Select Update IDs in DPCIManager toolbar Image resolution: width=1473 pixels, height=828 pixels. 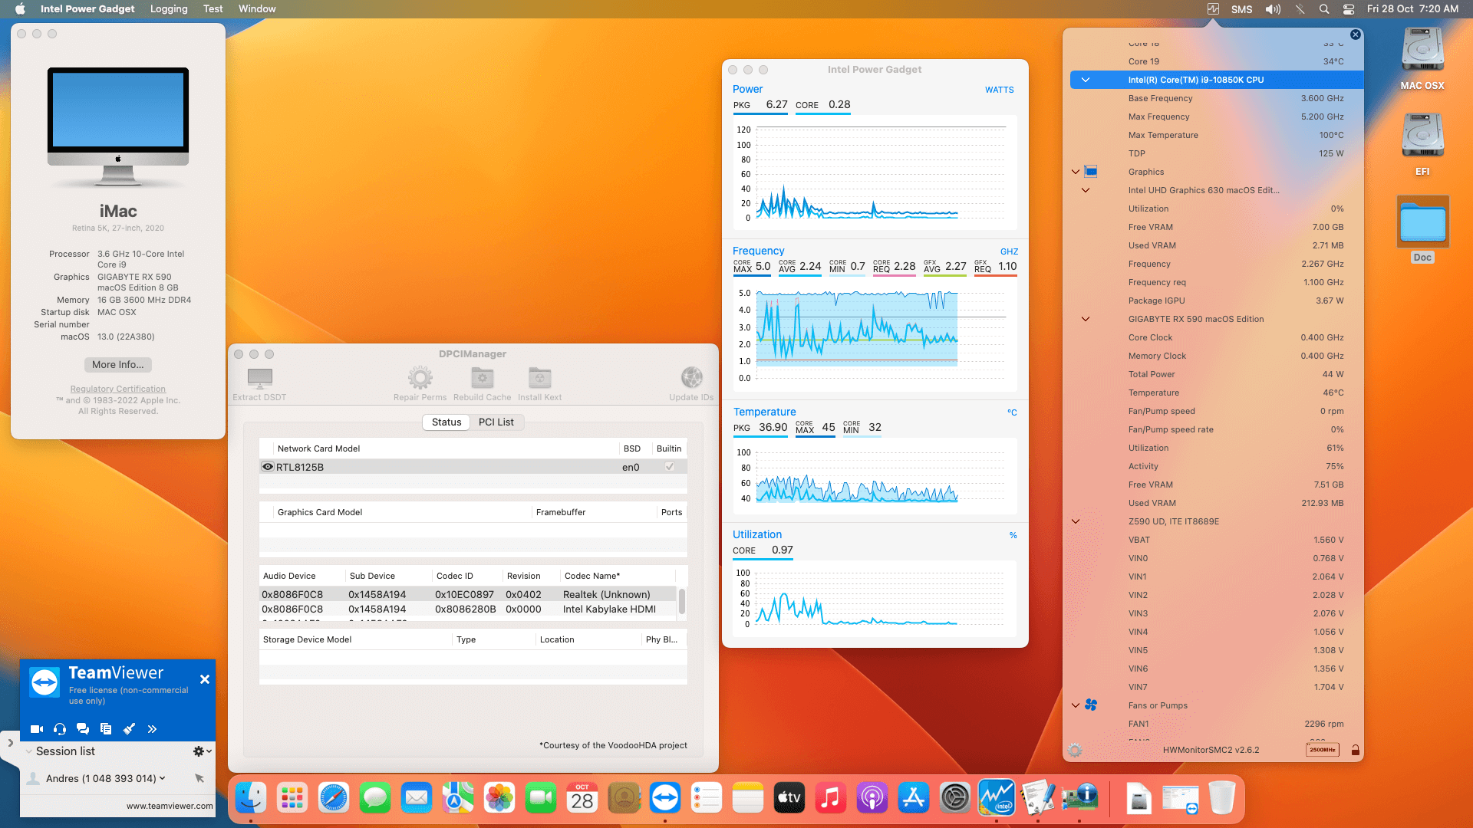[691, 378]
